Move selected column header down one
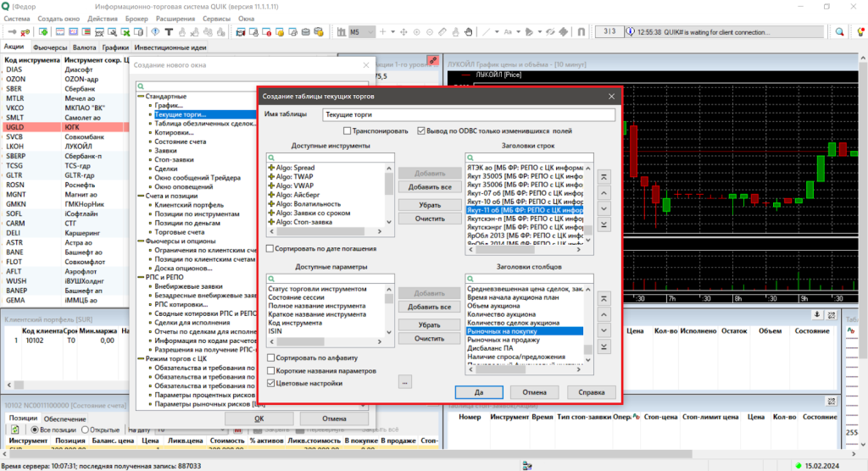 (x=604, y=330)
